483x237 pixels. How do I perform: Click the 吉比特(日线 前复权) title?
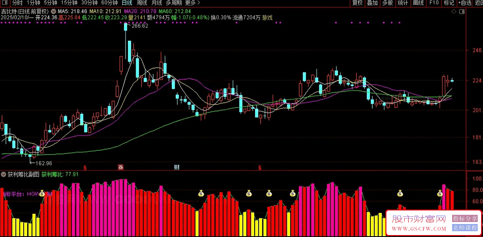[x=25, y=12]
